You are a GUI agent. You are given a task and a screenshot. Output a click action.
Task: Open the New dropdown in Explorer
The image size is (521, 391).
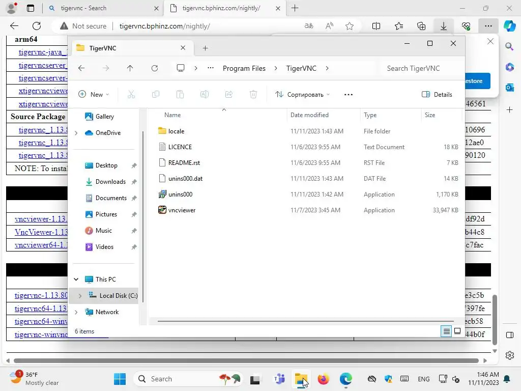(94, 94)
